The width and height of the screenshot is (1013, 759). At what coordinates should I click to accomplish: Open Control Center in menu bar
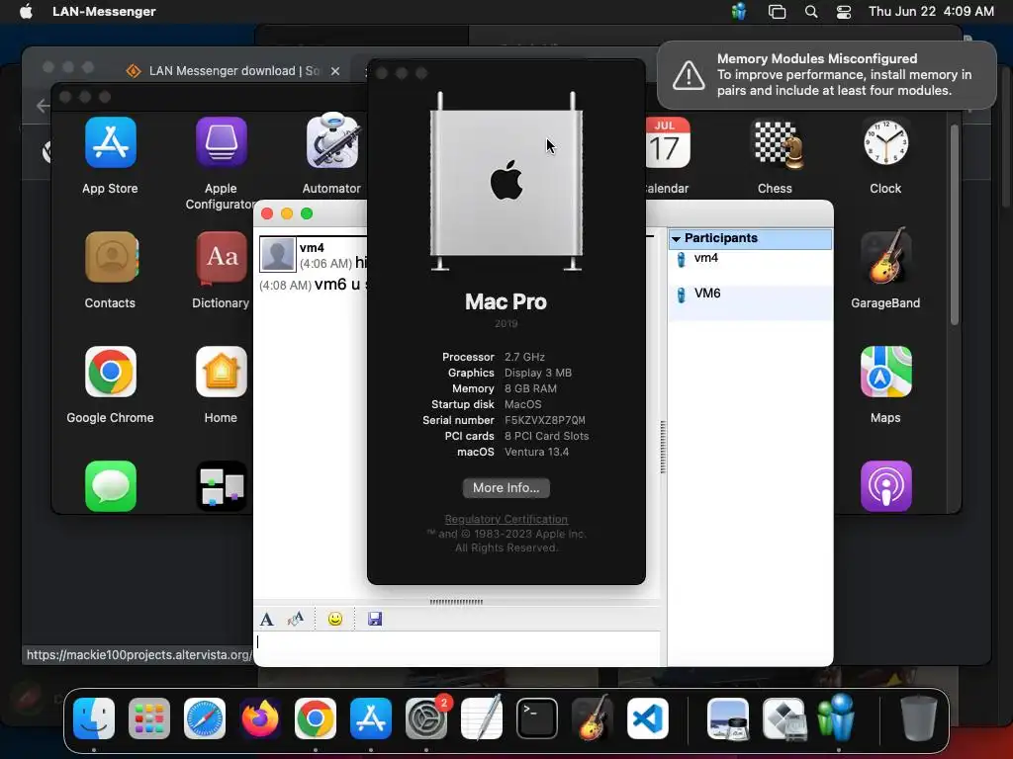coord(844,12)
